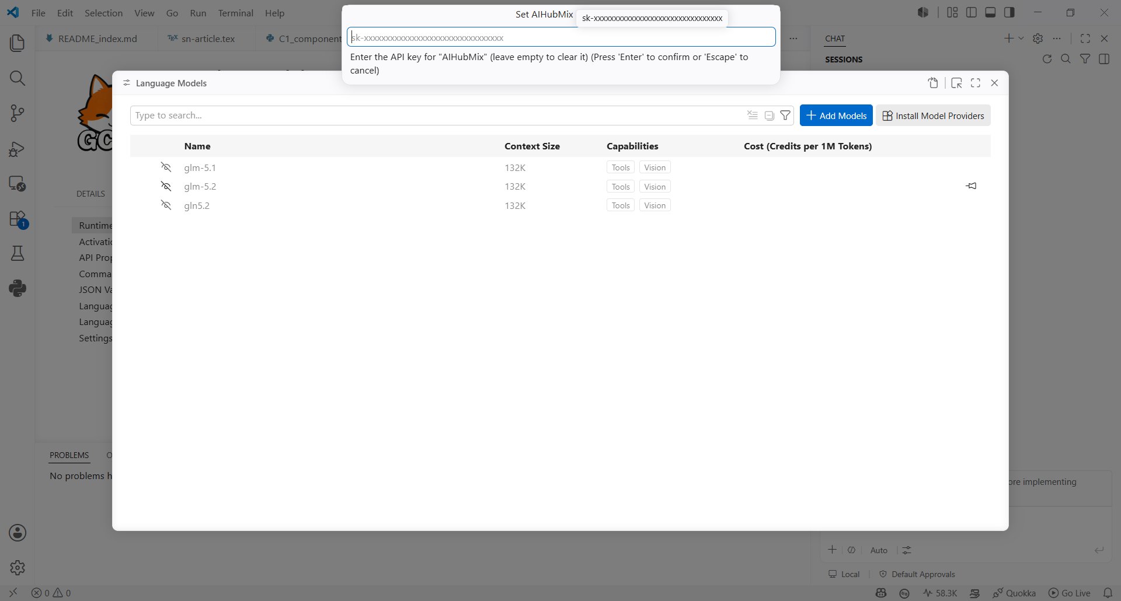Move Language Models editor to a new window

956,83
